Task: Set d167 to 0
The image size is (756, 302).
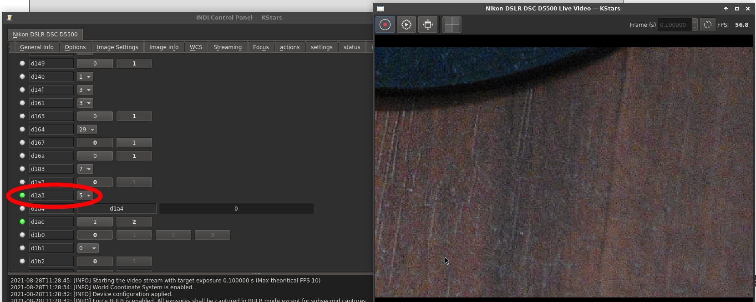Action: 95,142
